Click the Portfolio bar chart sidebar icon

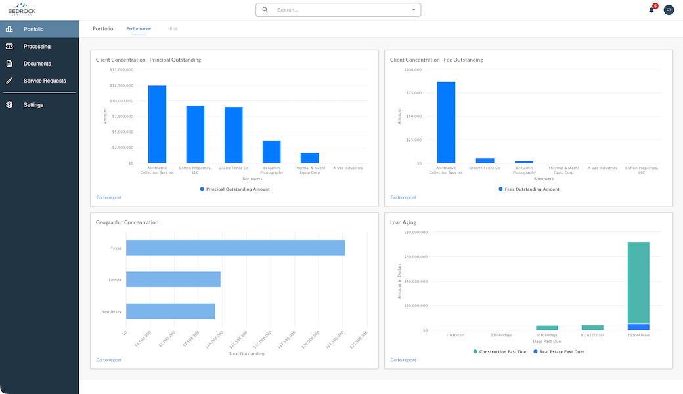9,29
